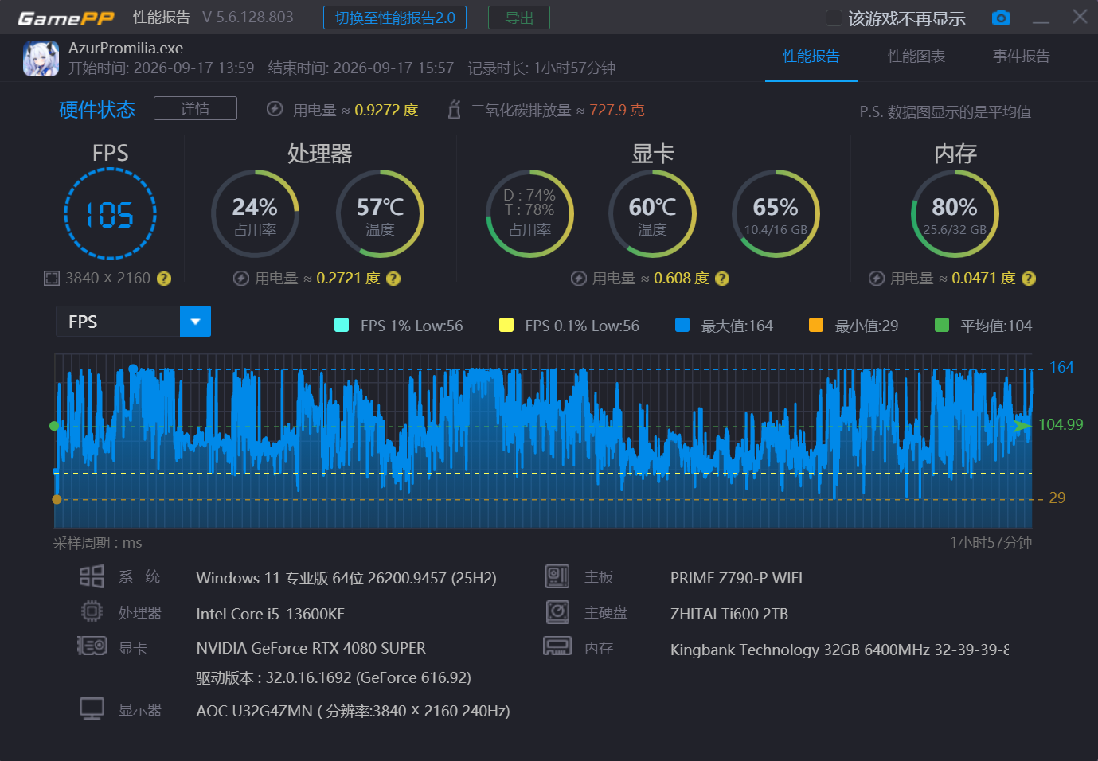This screenshot has width=1098, height=761.
Task: Toggle the green 平均值 legend swatch
Action: (x=941, y=325)
